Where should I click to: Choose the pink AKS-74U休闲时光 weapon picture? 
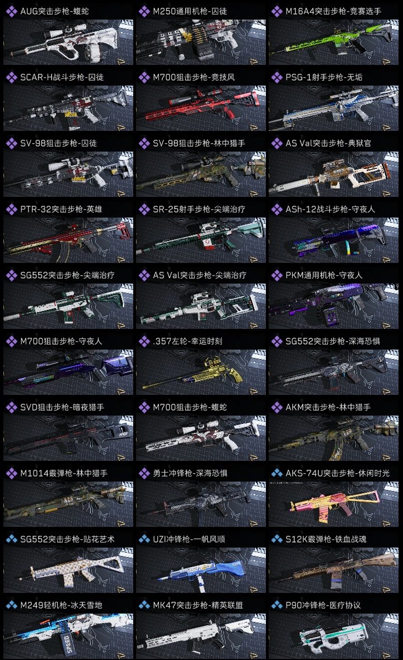pyautogui.click(x=334, y=504)
